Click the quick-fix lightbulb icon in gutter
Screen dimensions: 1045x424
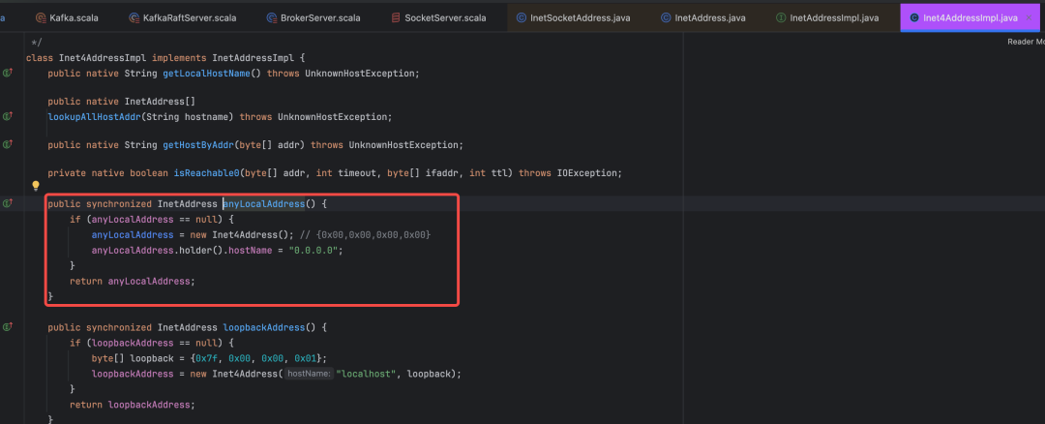click(x=36, y=186)
